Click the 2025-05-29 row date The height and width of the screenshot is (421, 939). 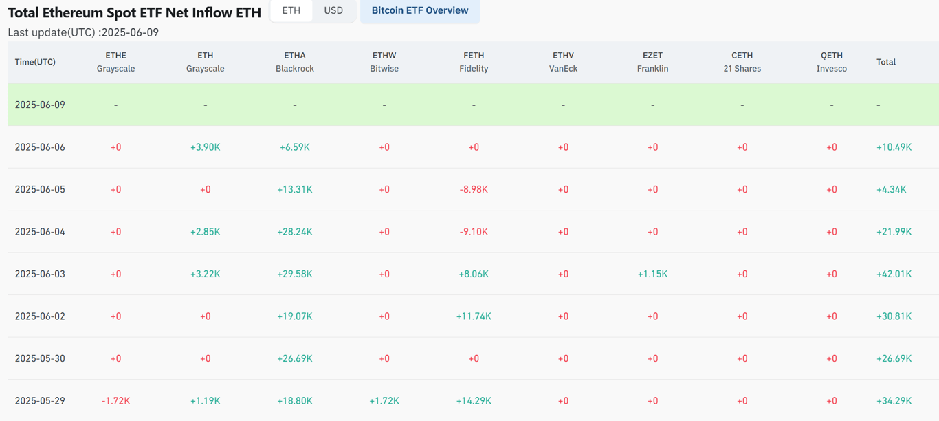(39, 400)
